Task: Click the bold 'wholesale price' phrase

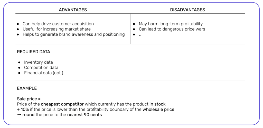Action: (x=158, y=110)
